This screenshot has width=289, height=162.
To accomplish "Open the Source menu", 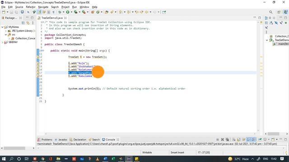I will [19, 7].
